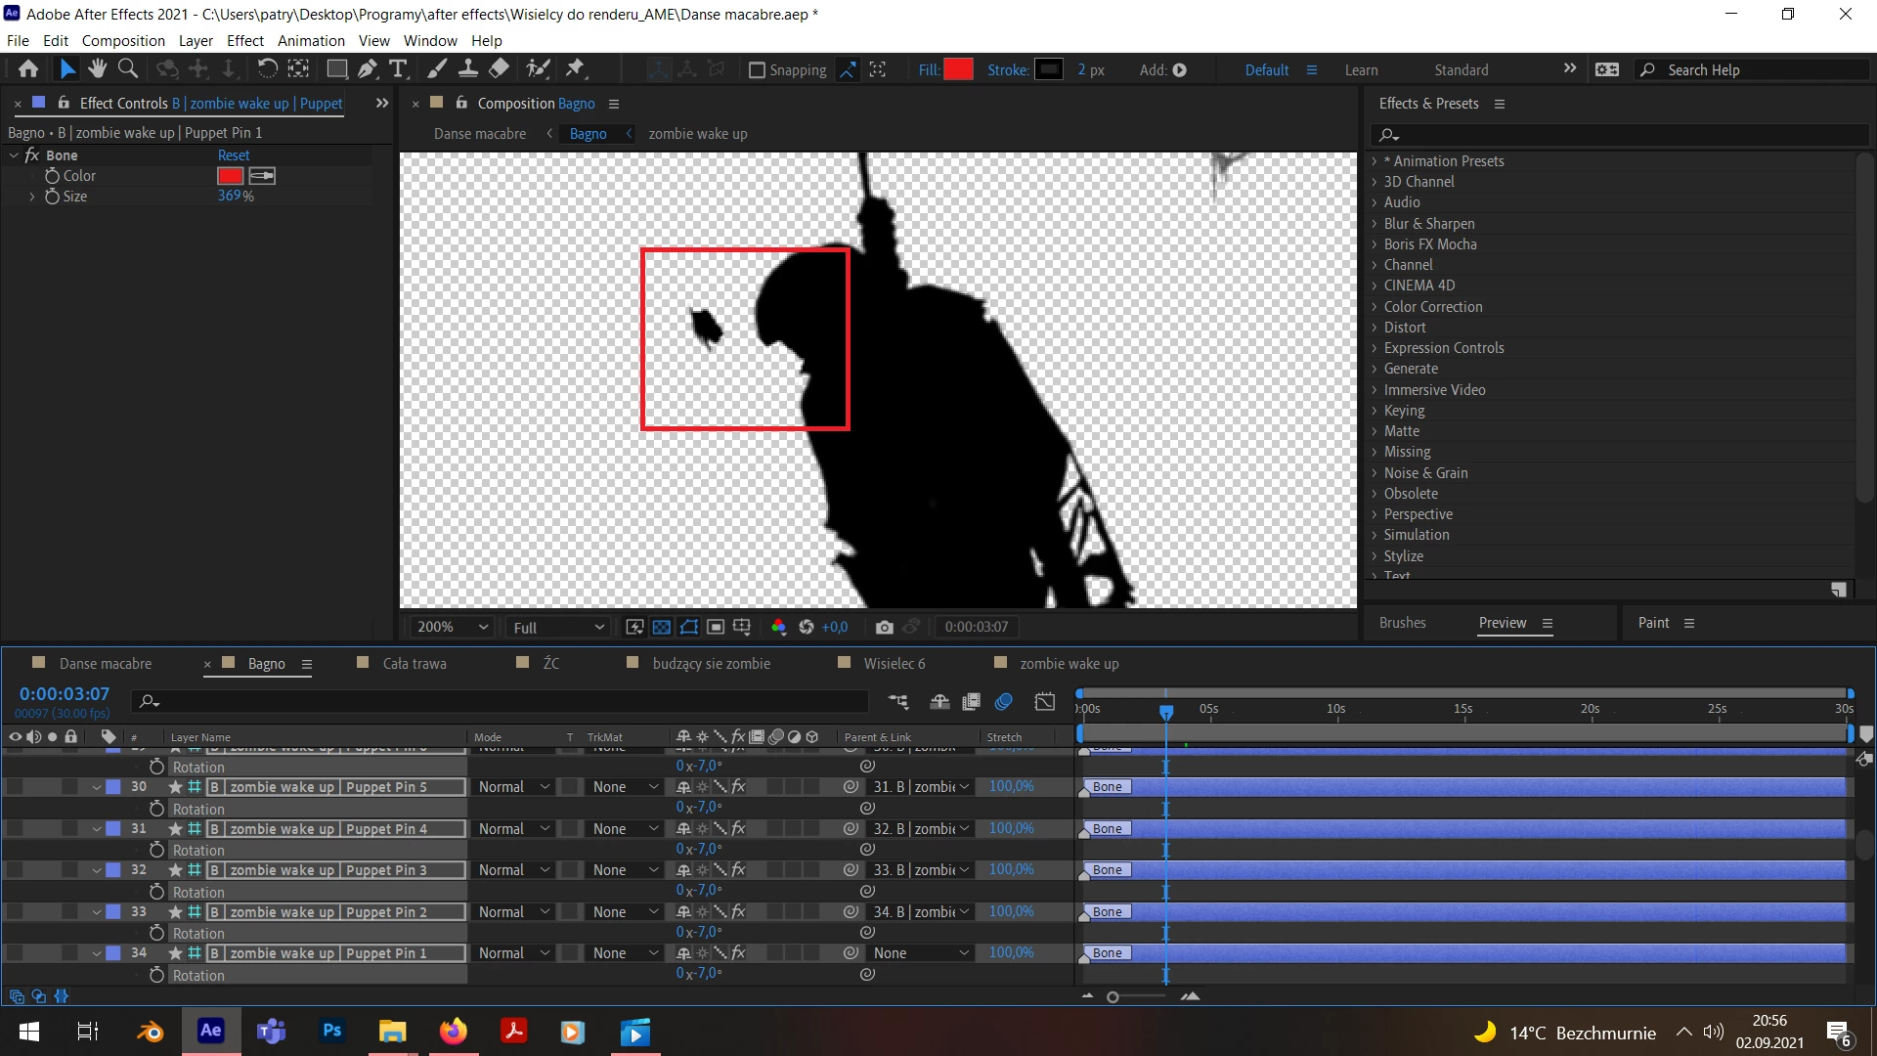1877x1056 pixels.
Task: Select the Rectangle shape tool
Action: pyautogui.click(x=336, y=69)
